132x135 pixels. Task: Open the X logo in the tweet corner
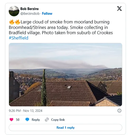[119, 8]
